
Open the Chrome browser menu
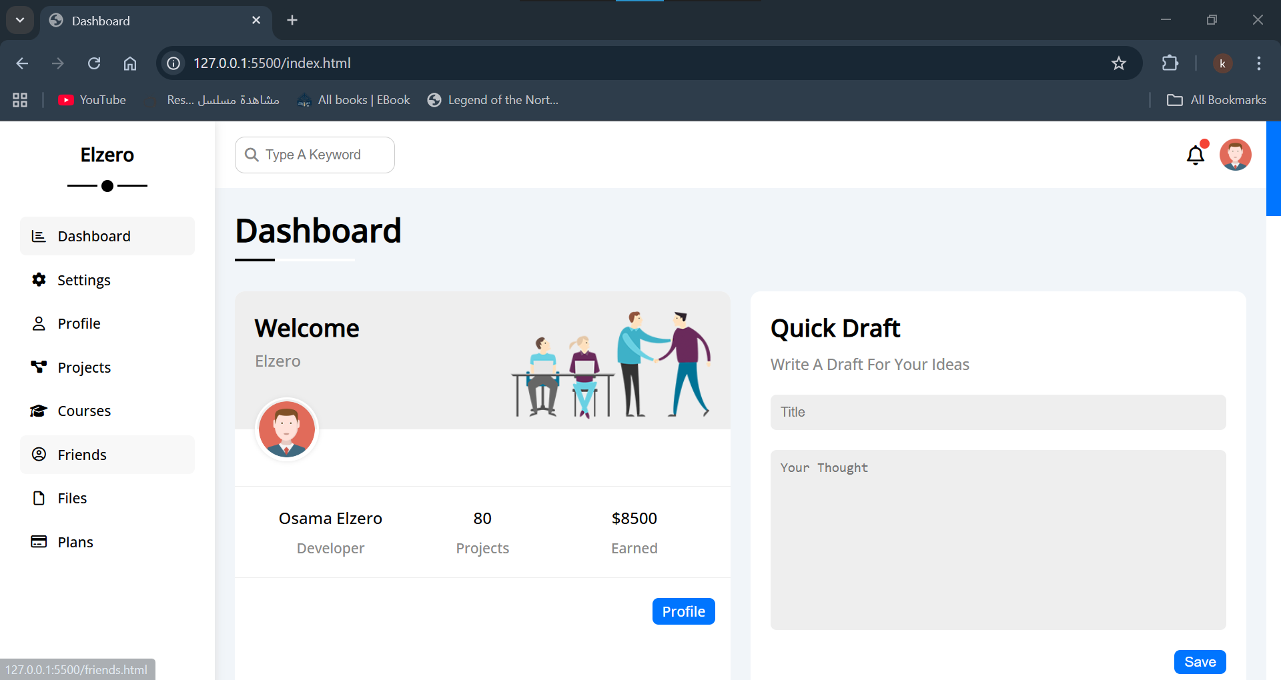[1259, 63]
